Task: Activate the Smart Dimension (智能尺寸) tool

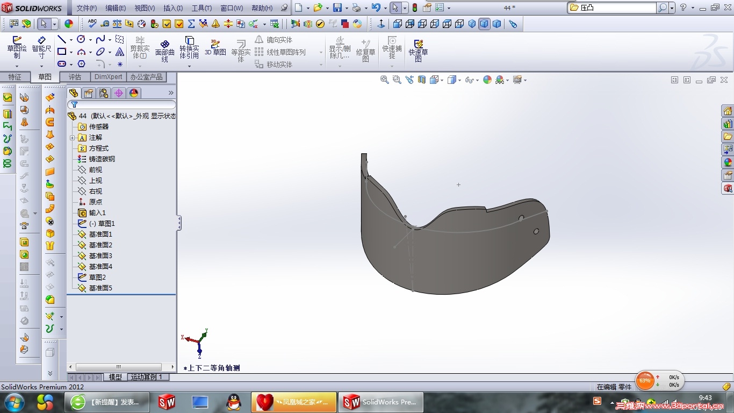Action: [41, 47]
